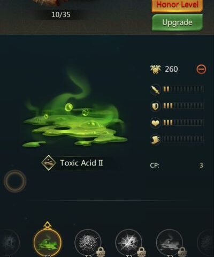Viewport: 214px width, 257px height.
Task: Tap the Toxic Acid II diamond emblem
Action: 49,163
